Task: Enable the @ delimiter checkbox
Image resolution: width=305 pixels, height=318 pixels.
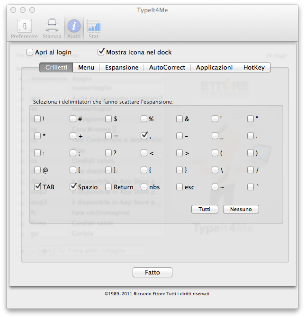Action: pyautogui.click(x=37, y=170)
